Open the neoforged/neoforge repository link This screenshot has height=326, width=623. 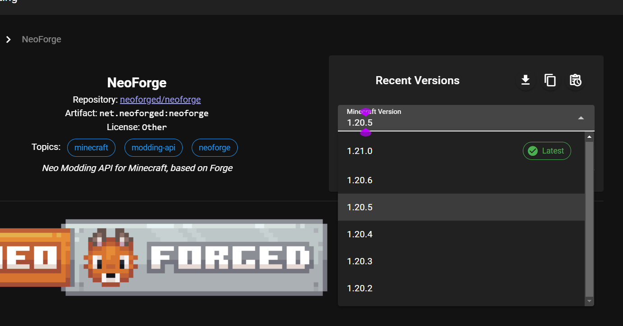pos(160,100)
